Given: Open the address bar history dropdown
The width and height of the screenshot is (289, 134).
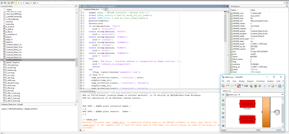Looking at the screenshot, I should point(284,3).
